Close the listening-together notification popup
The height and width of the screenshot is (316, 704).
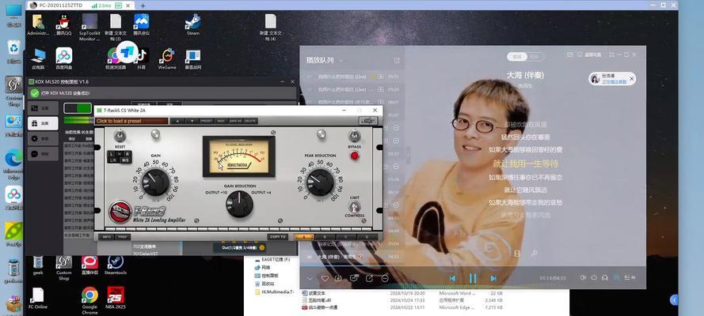[631, 79]
